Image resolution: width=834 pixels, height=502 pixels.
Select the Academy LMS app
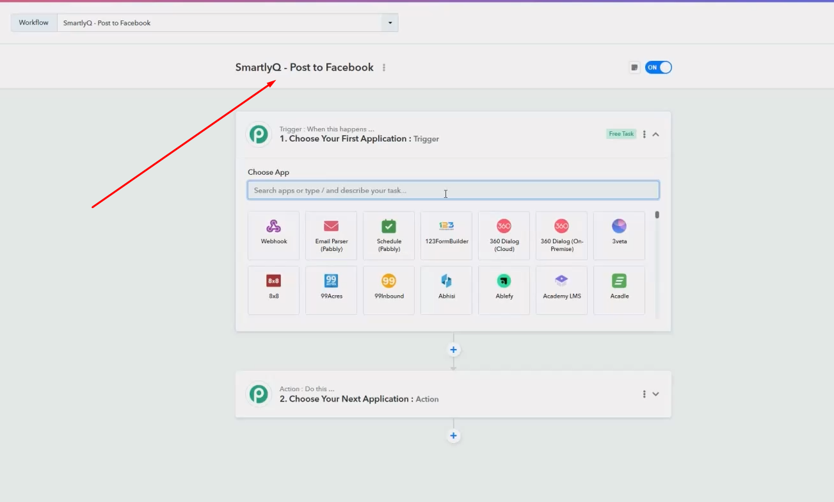click(561, 290)
